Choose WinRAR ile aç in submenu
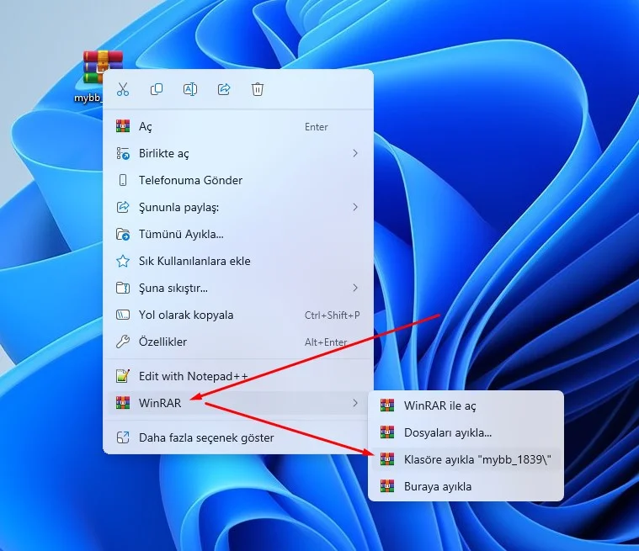The width and height of the screenshot is (639, 551). (x=466, y=405)
